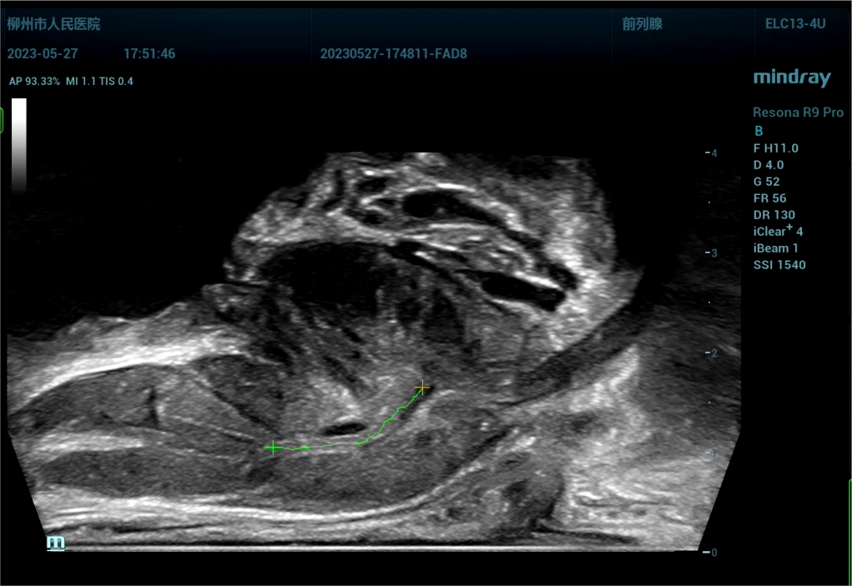This screenshot has height=586, width=852.
Task: Click the orange end caliper cross
Action: tap(423, 388)
